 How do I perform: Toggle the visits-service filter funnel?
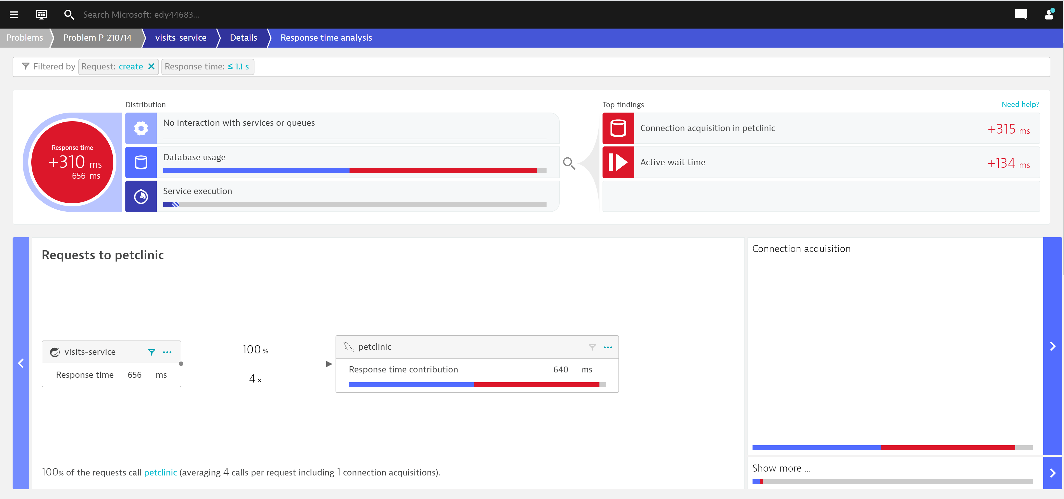152,352
